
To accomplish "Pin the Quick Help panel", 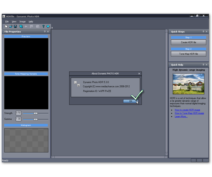I will pyautogui.click(x=204, y=64).
